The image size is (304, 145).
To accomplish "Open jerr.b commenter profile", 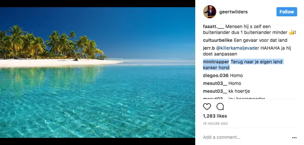I will click(x=209, y=48).
